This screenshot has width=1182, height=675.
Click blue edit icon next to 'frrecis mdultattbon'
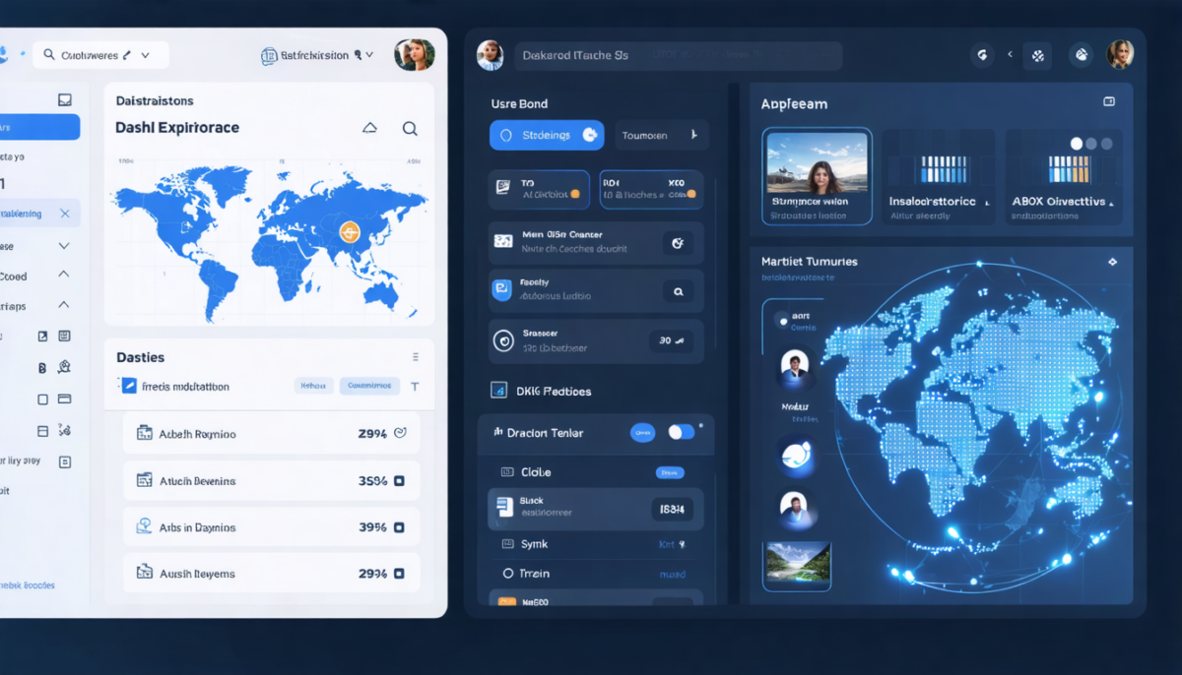coord(128,386)
